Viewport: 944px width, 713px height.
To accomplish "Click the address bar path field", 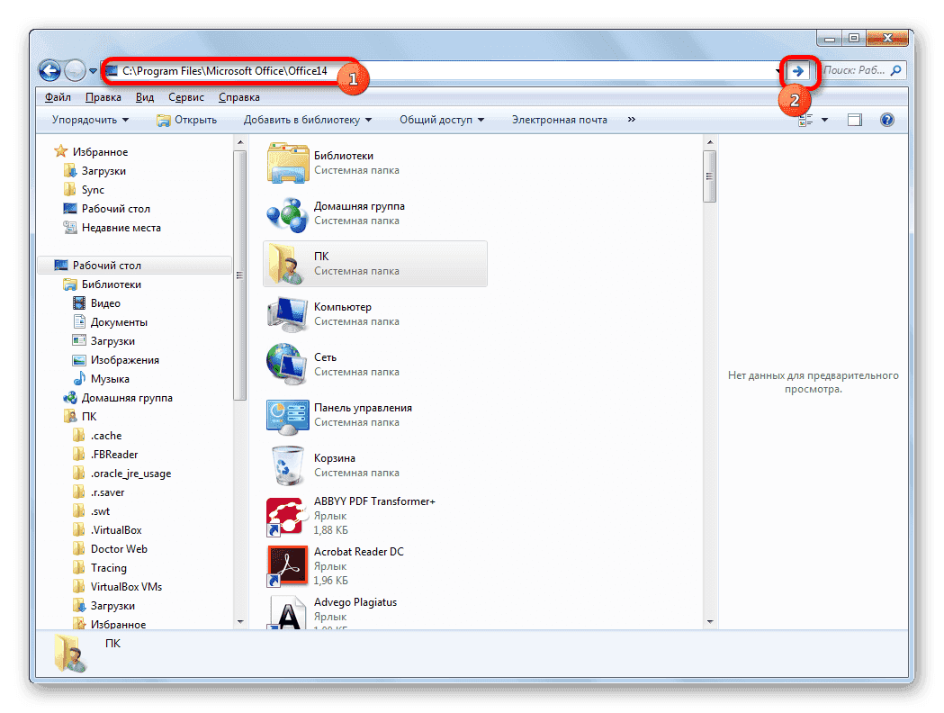I will click(x=441, y=71).
